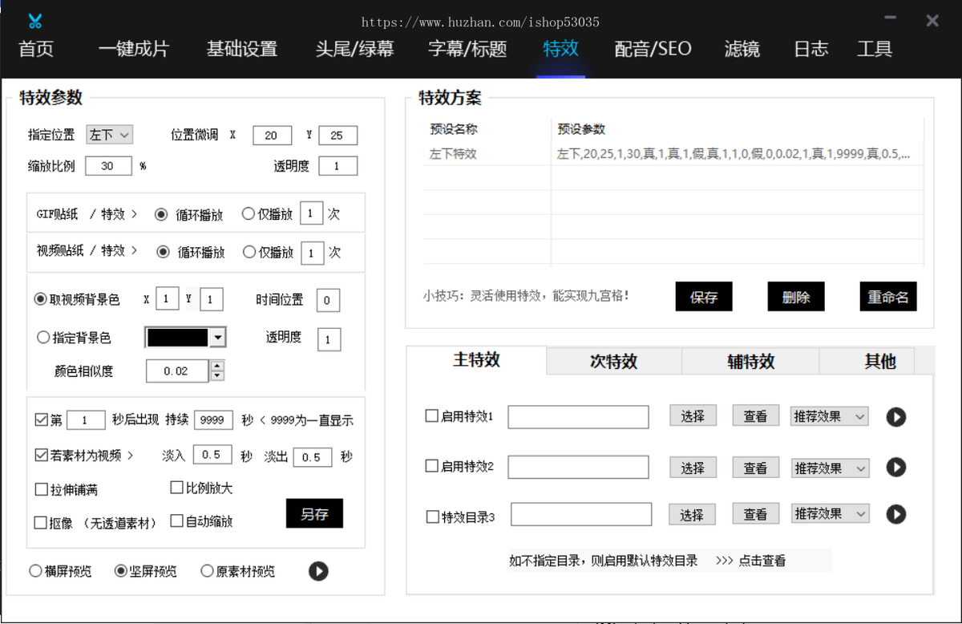Viewport: 962px width, 624px height.
Task: Open the 字幕/标题 section
Action: click(468, 49)
